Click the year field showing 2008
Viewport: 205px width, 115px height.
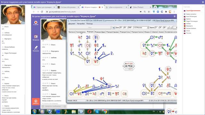pos(130,27)
